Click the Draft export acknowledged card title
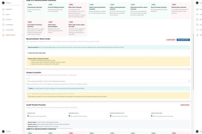 53,26
